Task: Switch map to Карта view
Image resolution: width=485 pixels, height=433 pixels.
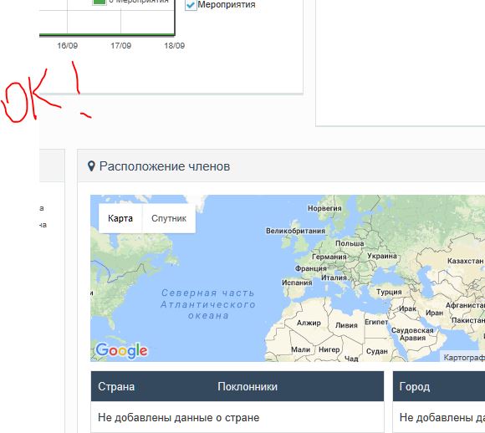Action: (120, 218)
